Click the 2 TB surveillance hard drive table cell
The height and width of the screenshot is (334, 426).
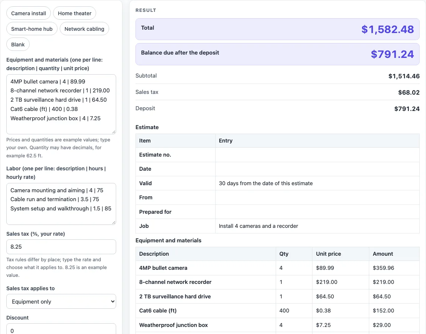pos(175,297)
